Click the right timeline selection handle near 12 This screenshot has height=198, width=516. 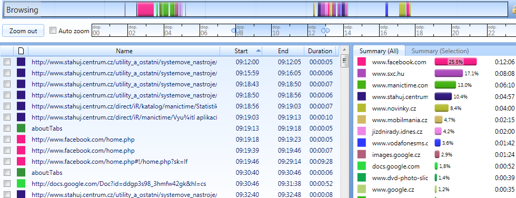(325, 31)
